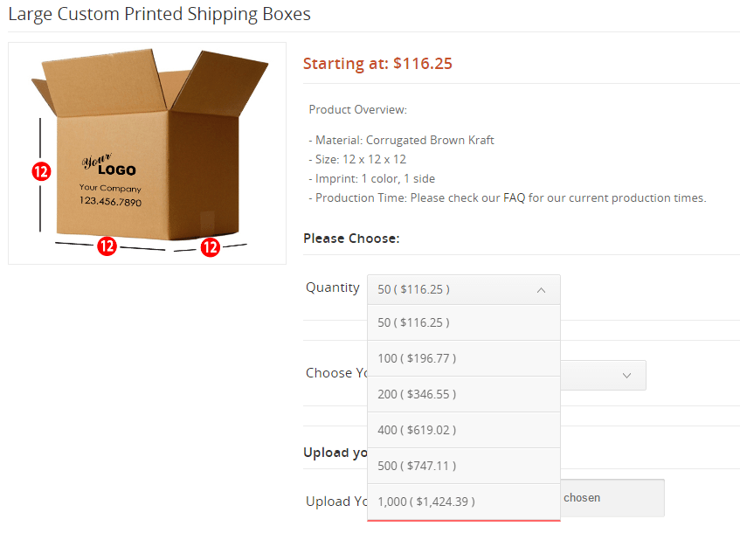Choose the 500 ( $747.11 ) quantity option
740x533 pixels.
[x=464, y=466]
